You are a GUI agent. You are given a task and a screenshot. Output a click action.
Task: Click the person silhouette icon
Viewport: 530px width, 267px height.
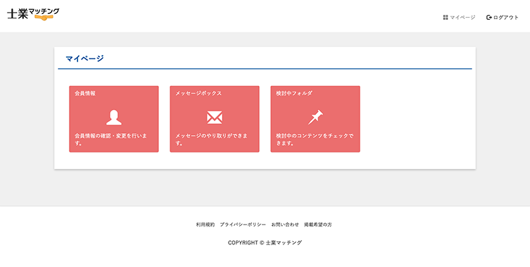(x=114, y=117)
